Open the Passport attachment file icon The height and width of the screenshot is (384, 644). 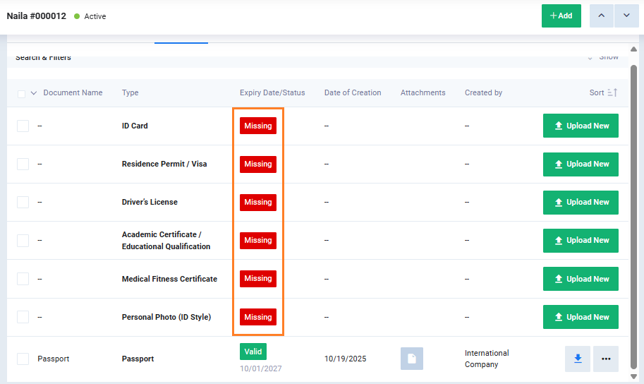coord(412,359)
